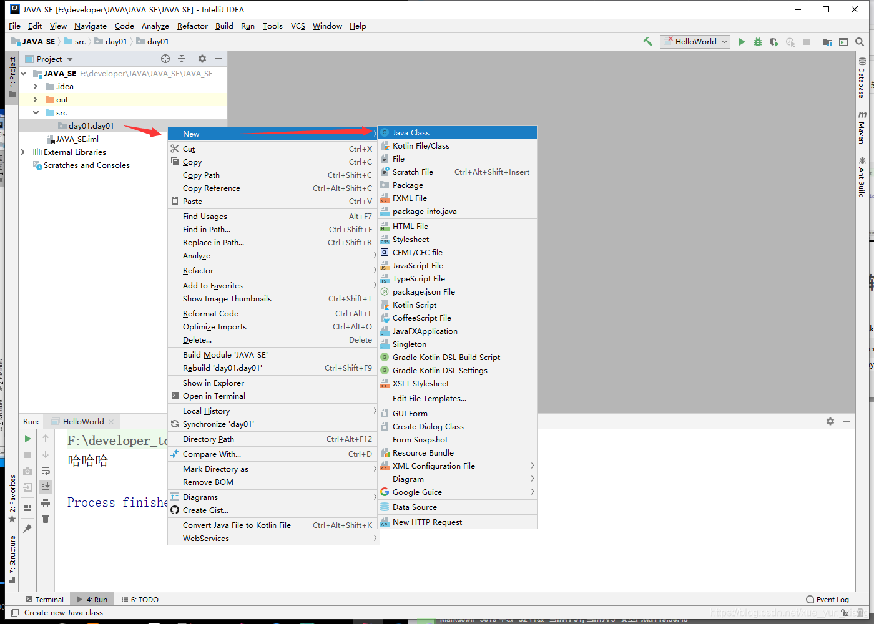Click the locate target icon in Project panel
This screenshot has height=624, width=874.
click(x=165, y=59)
